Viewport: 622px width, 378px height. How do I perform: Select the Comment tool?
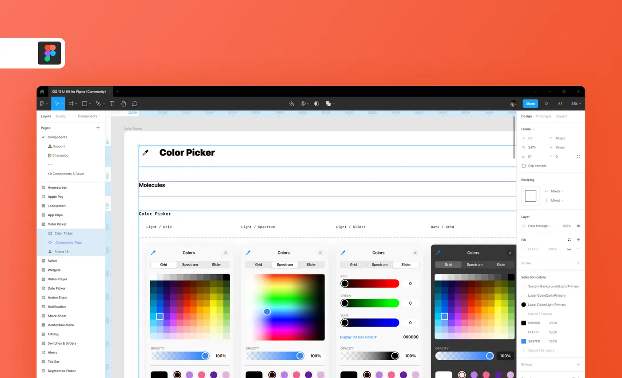135,103
